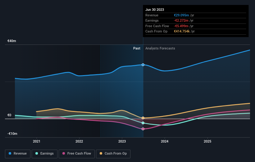This screenshot has width=255, height=162.
Task: Click the €0 y-axis label
Action: [x=9, y=115]
